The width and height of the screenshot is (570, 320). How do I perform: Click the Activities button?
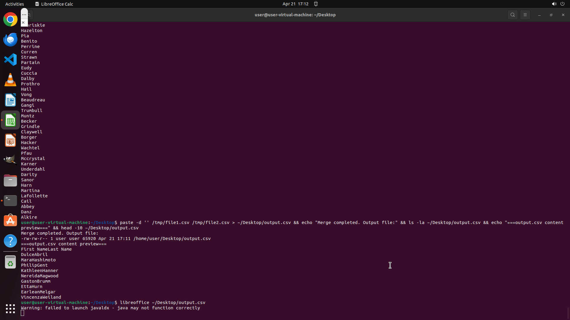[x=15, y=4]
